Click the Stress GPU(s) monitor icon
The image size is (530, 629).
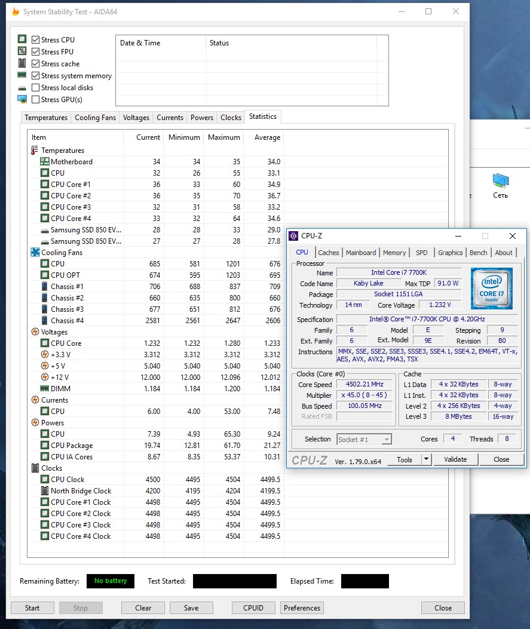22,99
